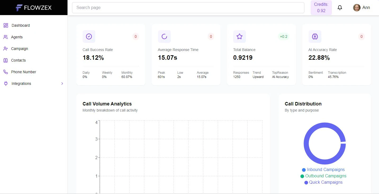
Task: Click the Total Balance star icon
Action: coord(239,36)
